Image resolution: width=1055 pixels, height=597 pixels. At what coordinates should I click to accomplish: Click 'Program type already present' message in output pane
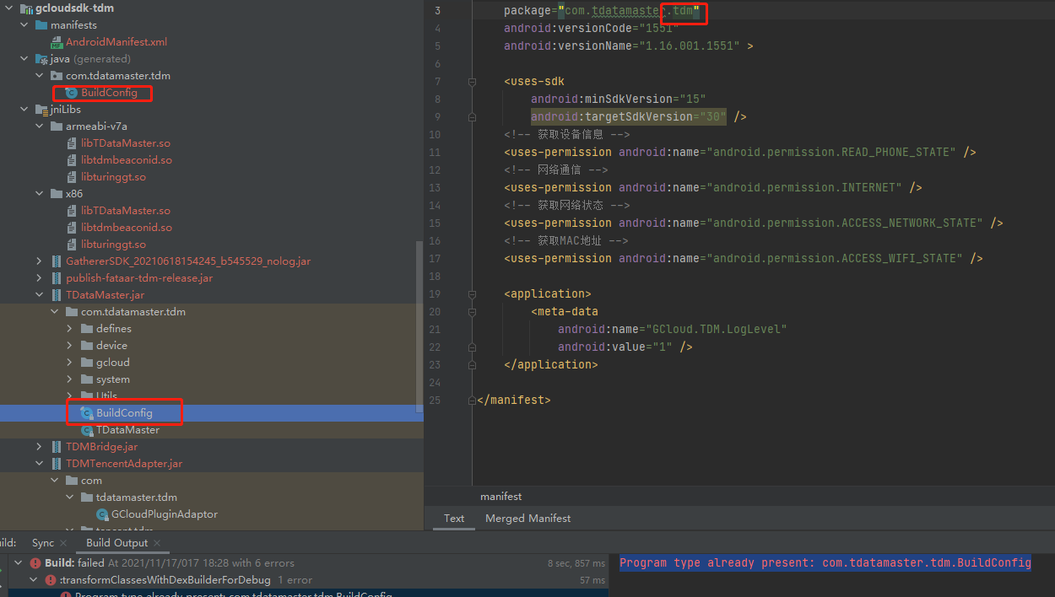coord(825,563)
